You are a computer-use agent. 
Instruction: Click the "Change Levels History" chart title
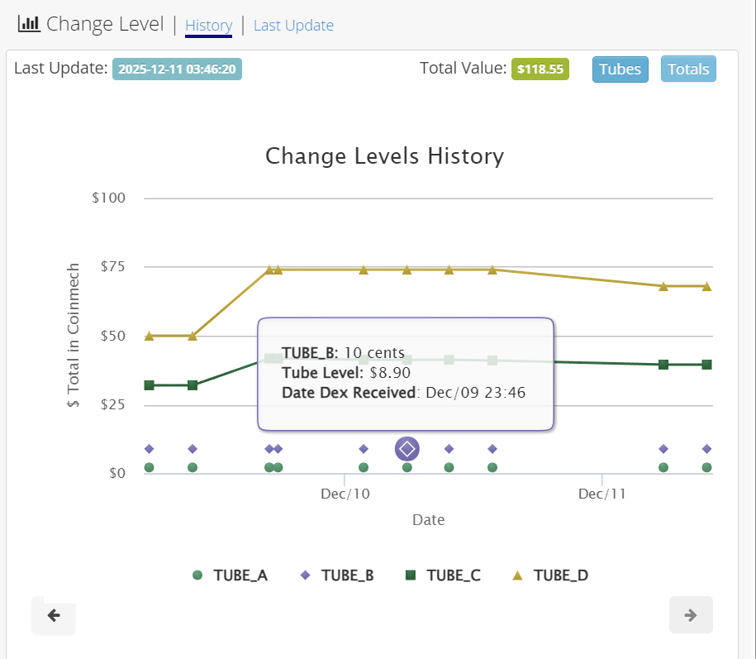384,156
